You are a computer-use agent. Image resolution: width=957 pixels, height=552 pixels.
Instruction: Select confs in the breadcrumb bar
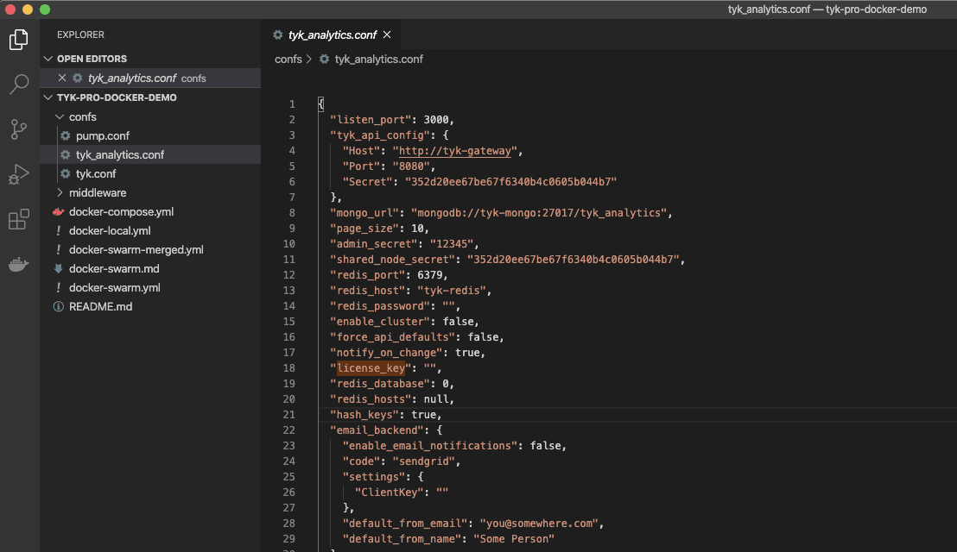click(288, 59)
